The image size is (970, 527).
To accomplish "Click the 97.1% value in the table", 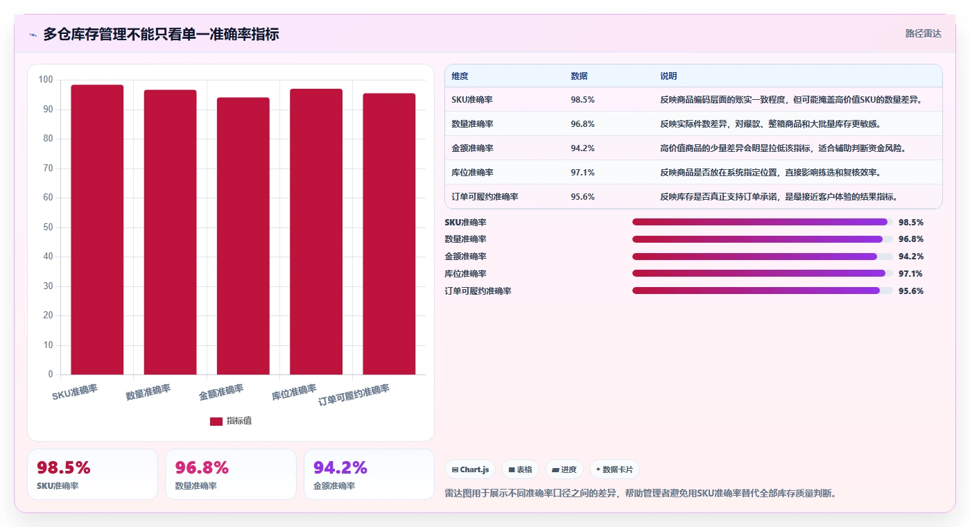I will pyautogui.click(x=582, y=173).
